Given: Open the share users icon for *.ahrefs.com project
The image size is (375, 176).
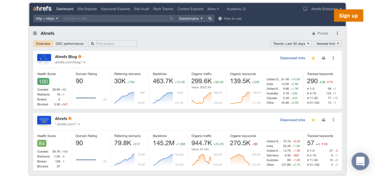Looking at the screenshot, I should click(323, 120).
